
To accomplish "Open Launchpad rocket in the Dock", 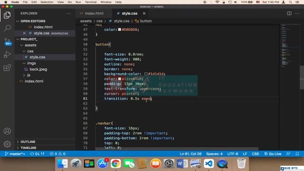I will [x=76, y=163].
